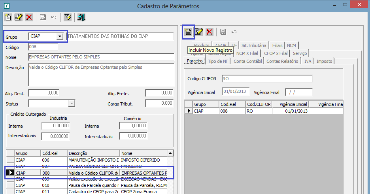Click the red X delete icon above the tabs
The height and width of the screenshot is (194, 370).
tap(209, 32)
